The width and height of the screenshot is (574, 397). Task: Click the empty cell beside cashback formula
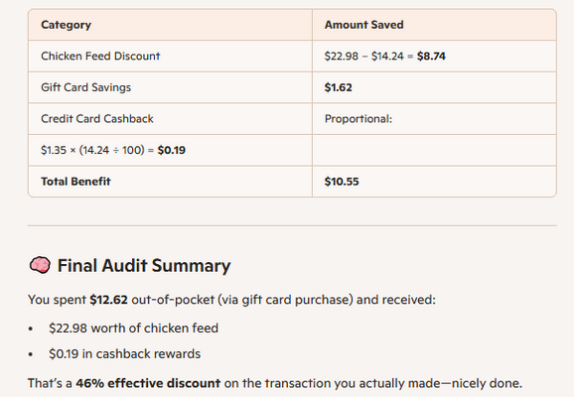pos(434,150)
